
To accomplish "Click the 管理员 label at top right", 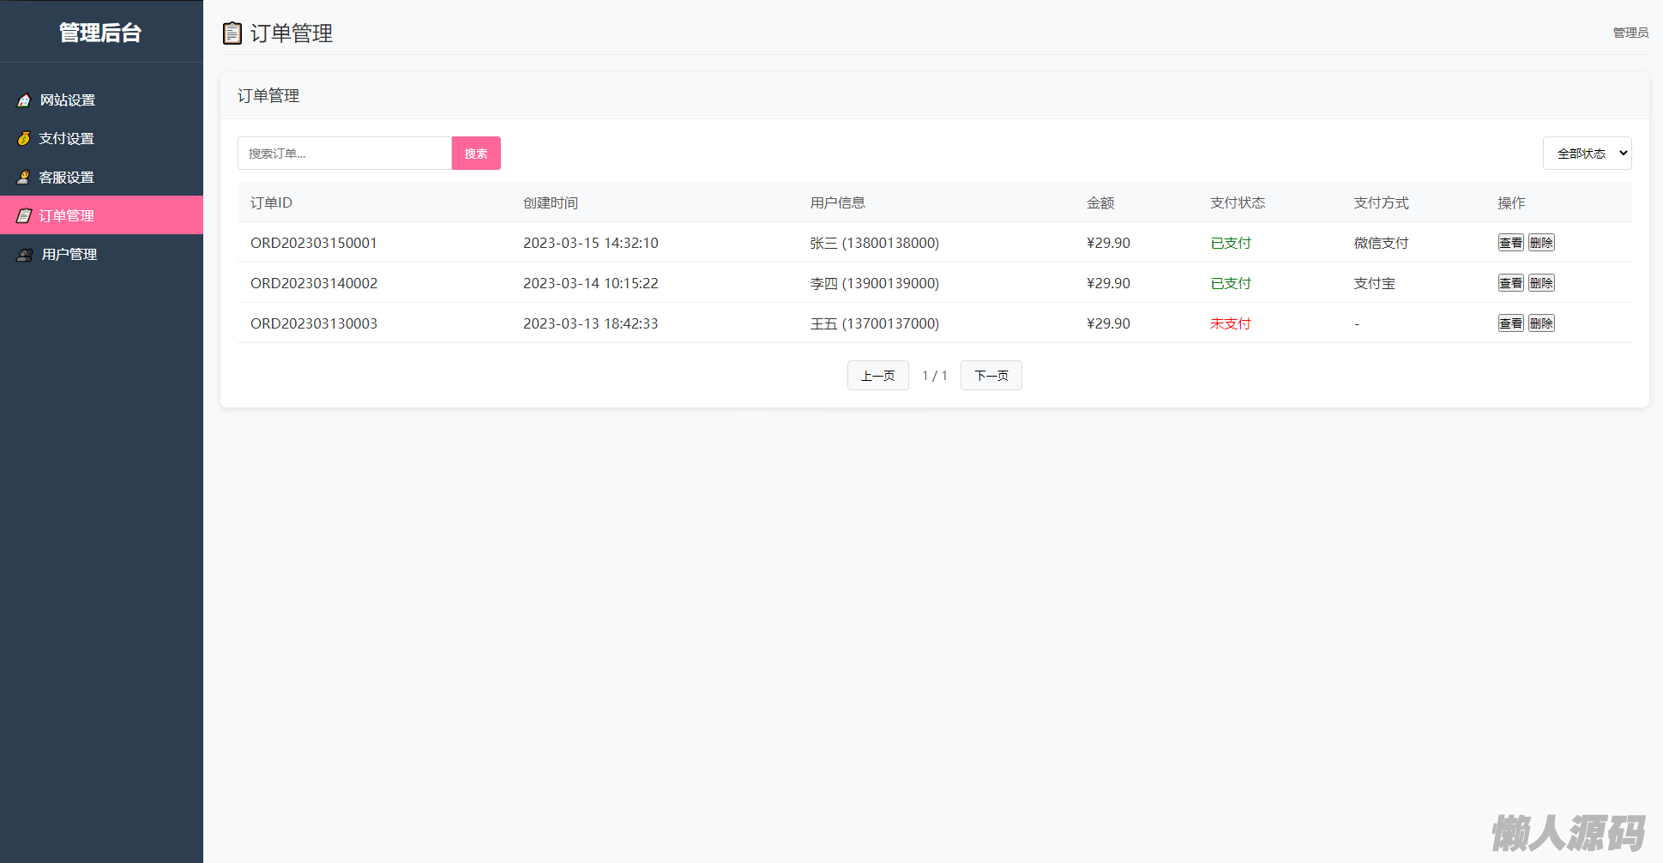I will coord(1630,33).
